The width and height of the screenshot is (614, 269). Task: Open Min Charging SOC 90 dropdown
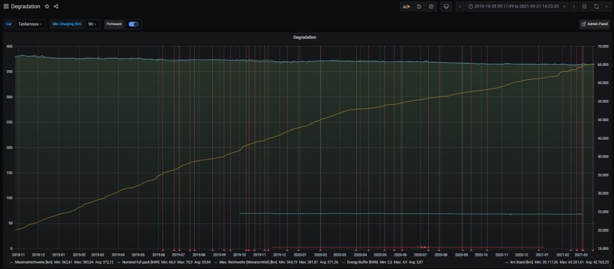(92, 24)
